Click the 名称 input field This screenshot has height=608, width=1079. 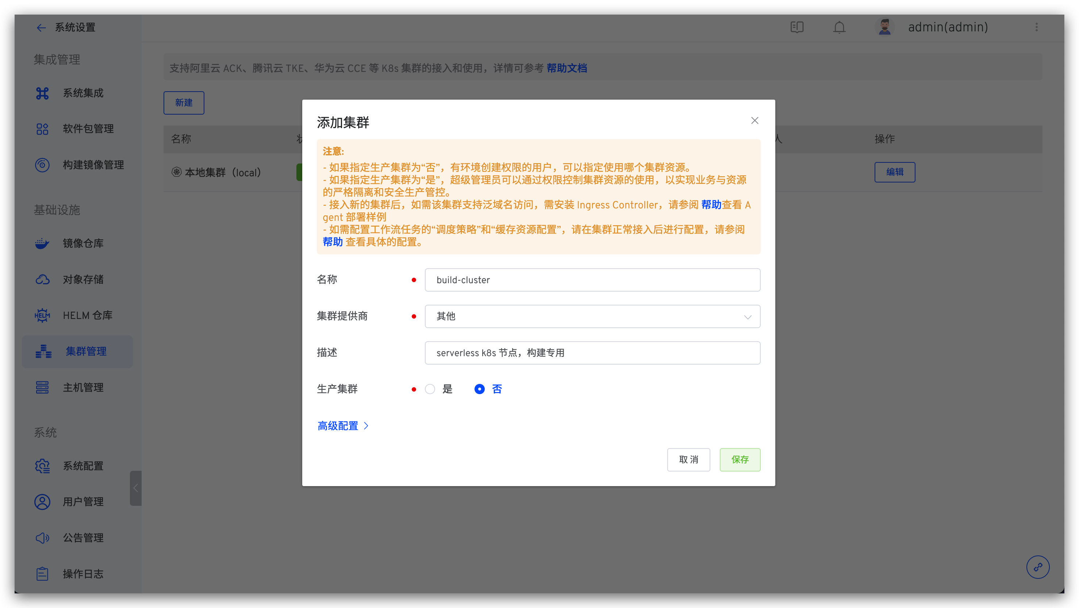point(592,280)
